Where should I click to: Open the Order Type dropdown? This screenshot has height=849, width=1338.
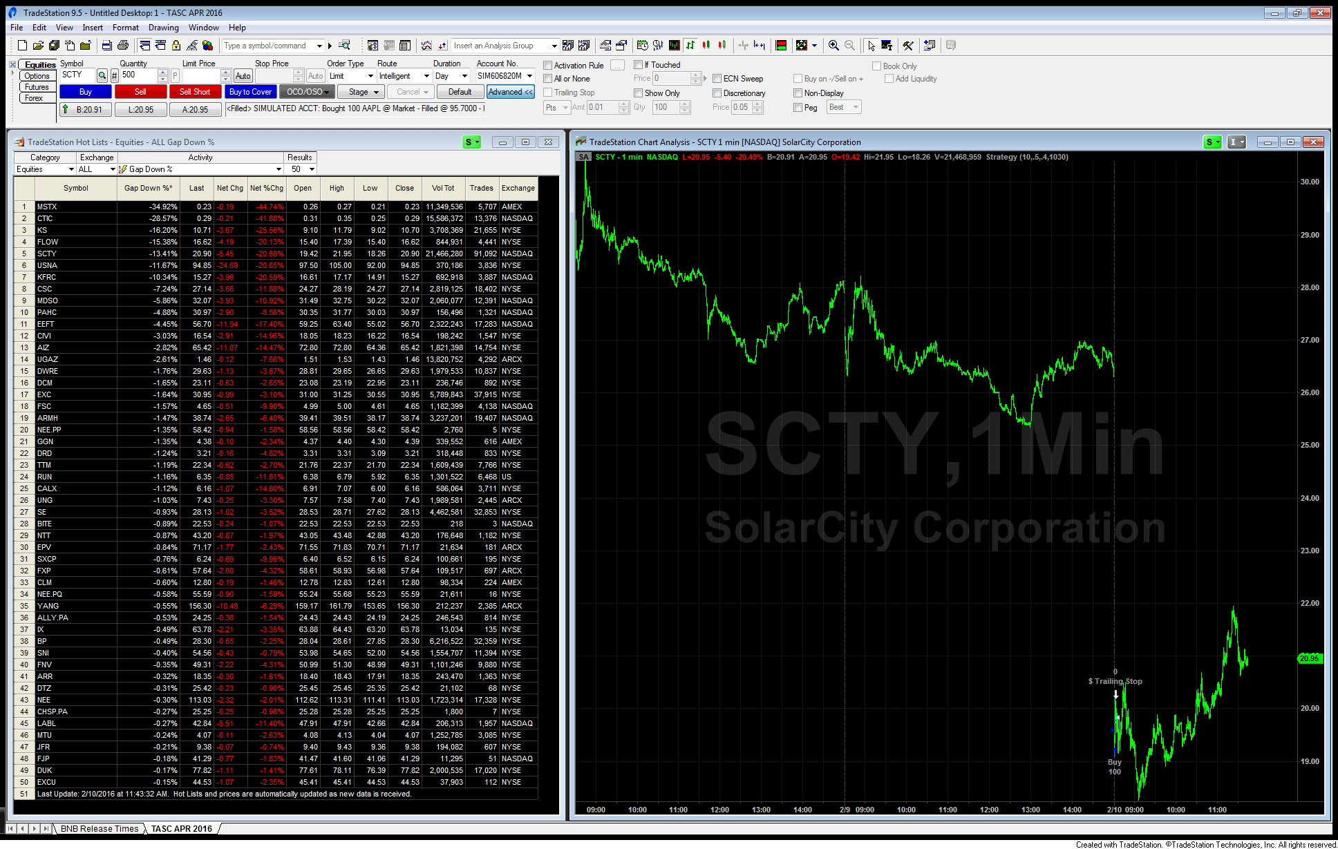[x=370, y=76]
